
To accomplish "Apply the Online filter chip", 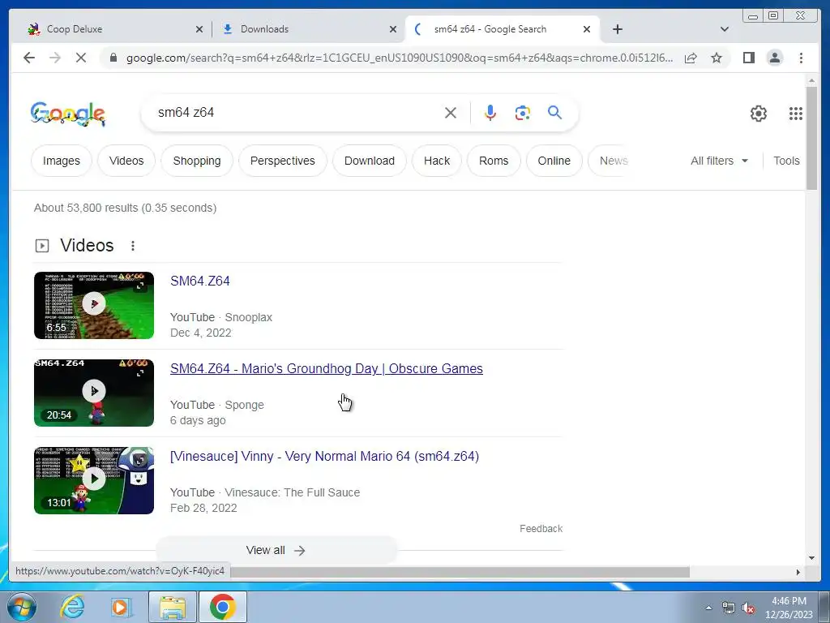I will click(x=554, y=161).
